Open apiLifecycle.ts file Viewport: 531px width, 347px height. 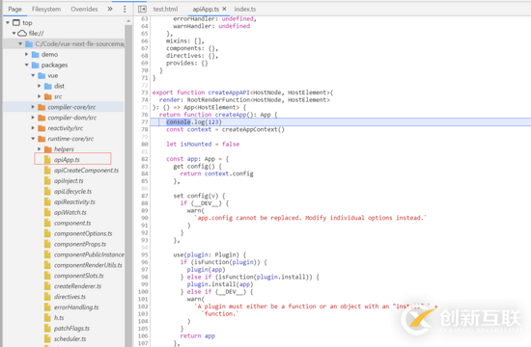(x=72, y=191)
